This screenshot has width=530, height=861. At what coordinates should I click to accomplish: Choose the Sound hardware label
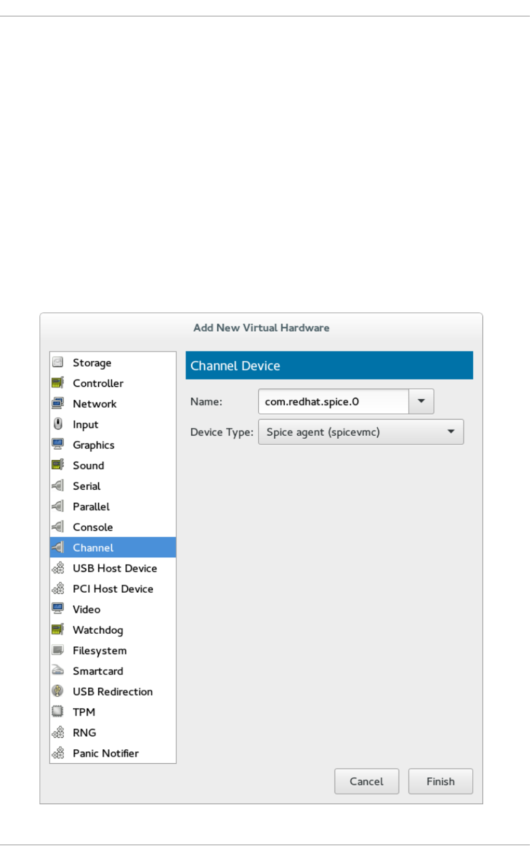click(x=88, y=465)
